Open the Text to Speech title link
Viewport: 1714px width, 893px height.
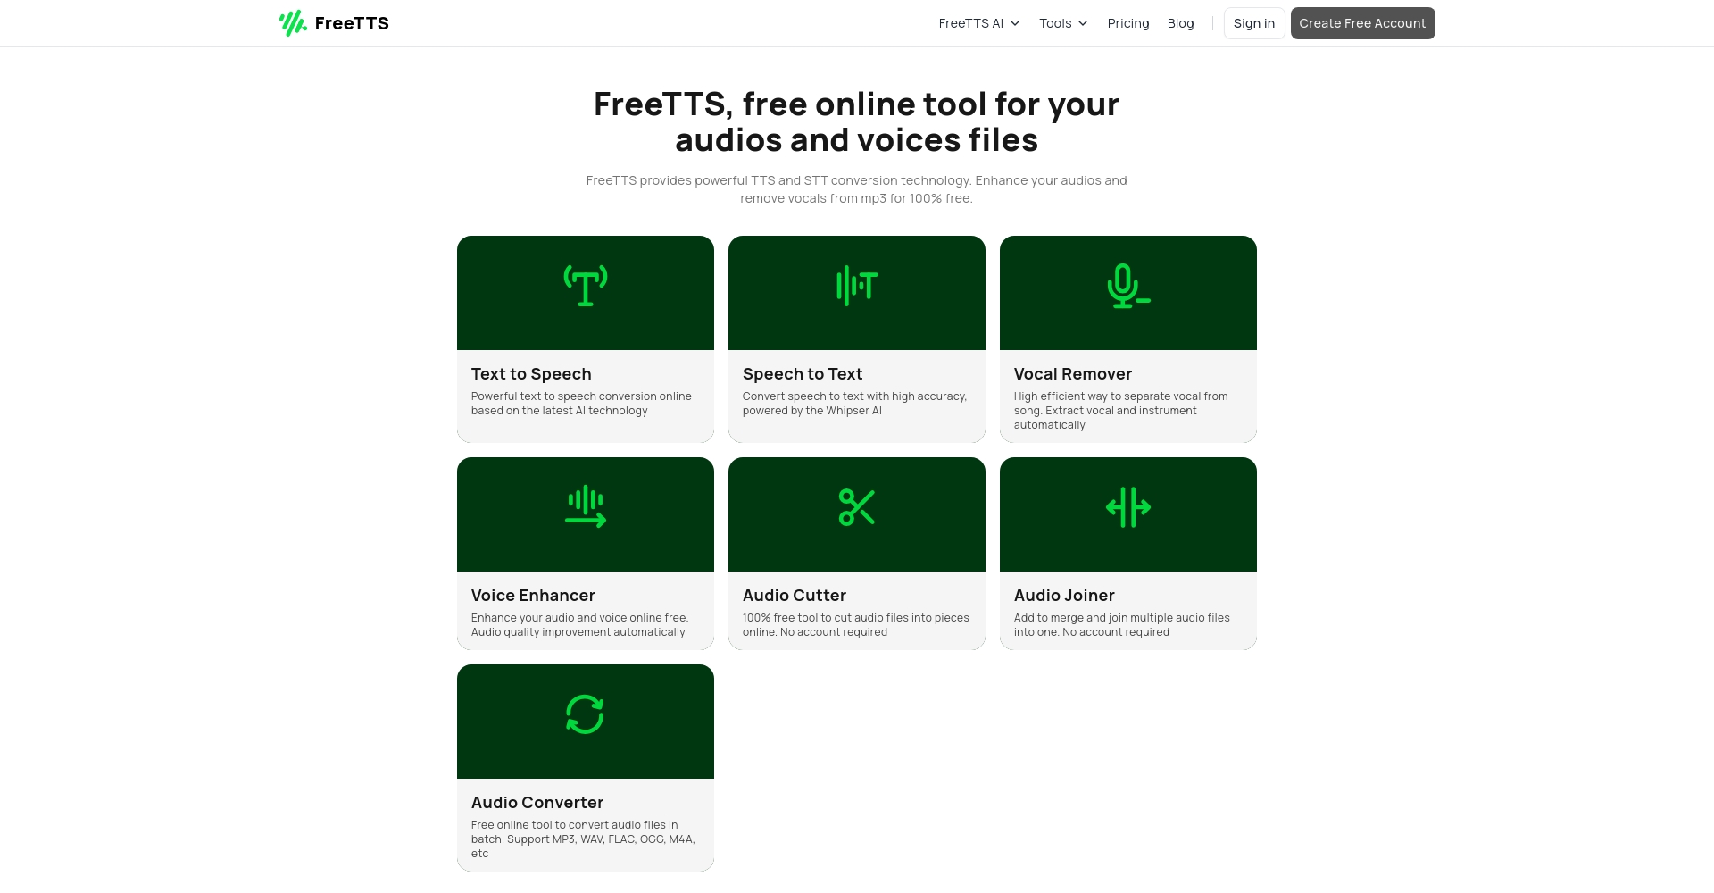click(531, 374)
